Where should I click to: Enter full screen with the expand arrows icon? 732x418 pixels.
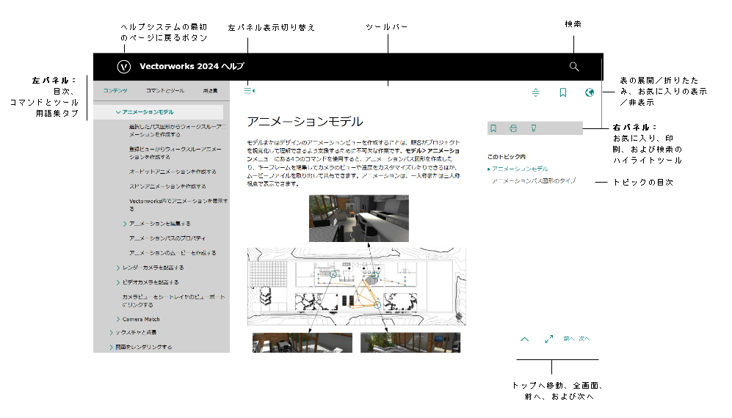point(548,339)
